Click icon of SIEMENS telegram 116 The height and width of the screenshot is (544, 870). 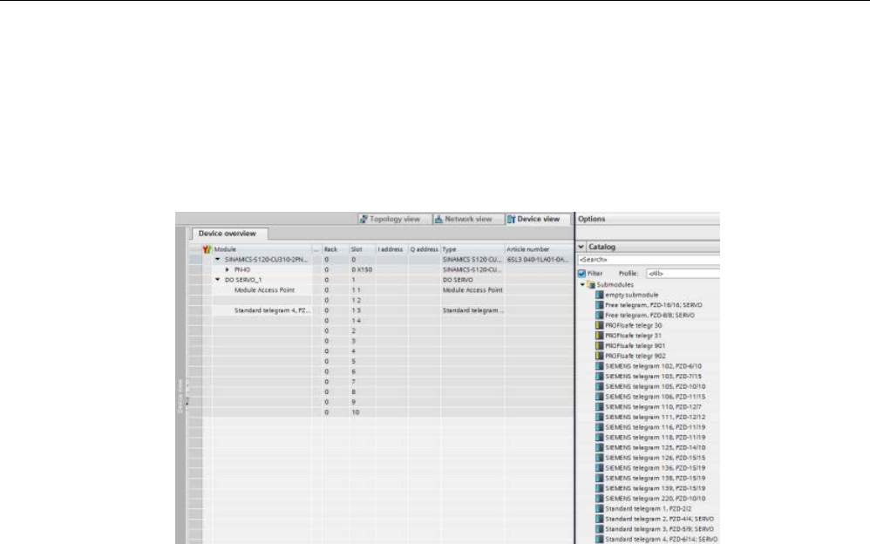click(599, 427)
